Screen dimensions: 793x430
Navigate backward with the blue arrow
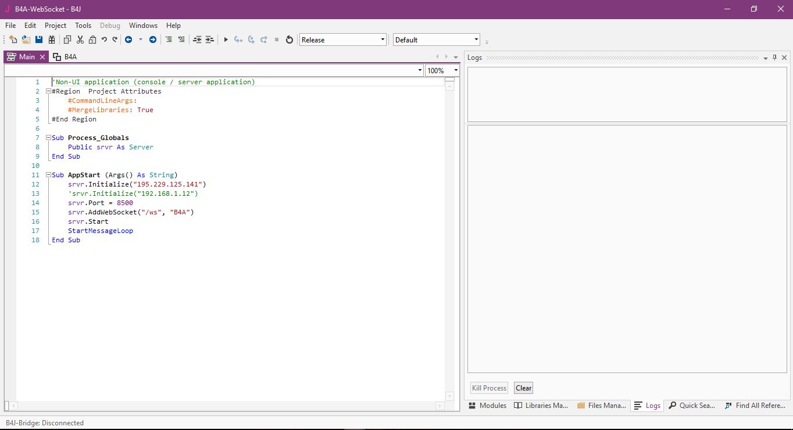(128, 40)
